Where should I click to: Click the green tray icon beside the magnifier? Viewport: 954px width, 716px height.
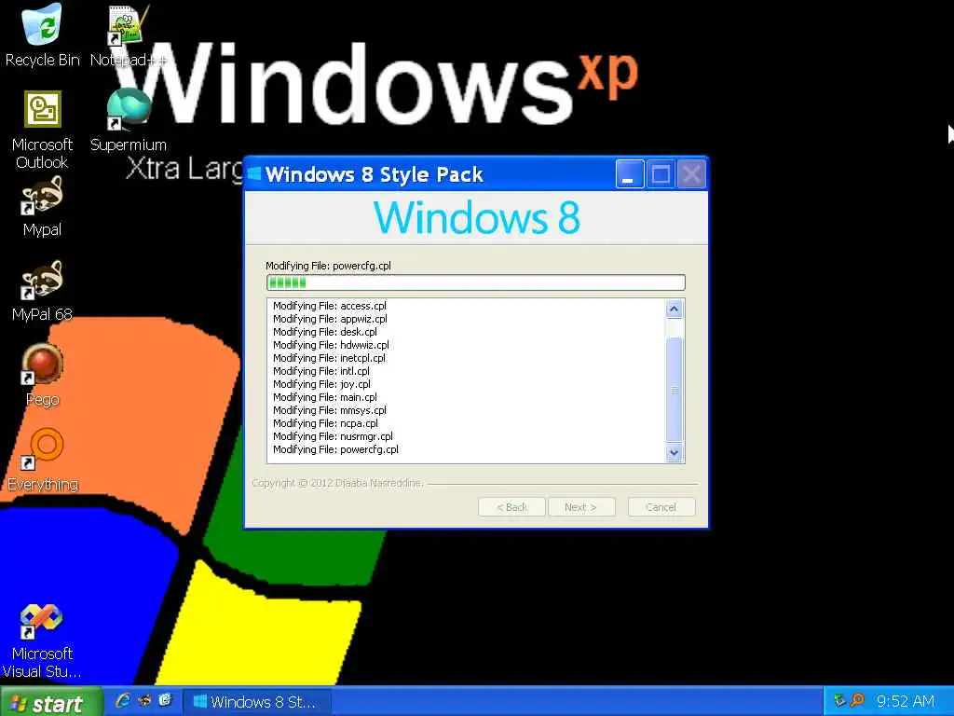[x=839, y=701]
